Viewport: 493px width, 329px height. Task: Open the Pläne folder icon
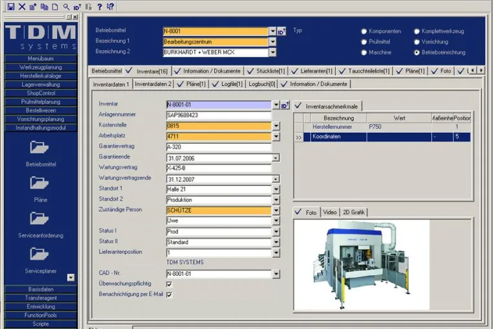click(39, 183)
